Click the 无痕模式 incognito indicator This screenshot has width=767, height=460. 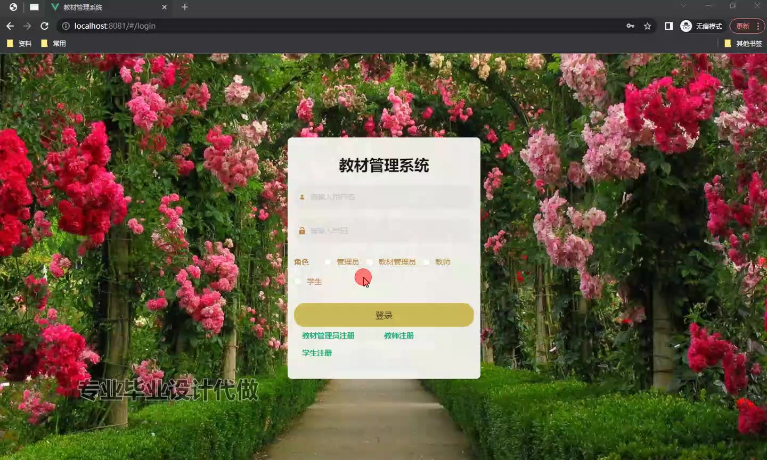click(x=701, y=26)
